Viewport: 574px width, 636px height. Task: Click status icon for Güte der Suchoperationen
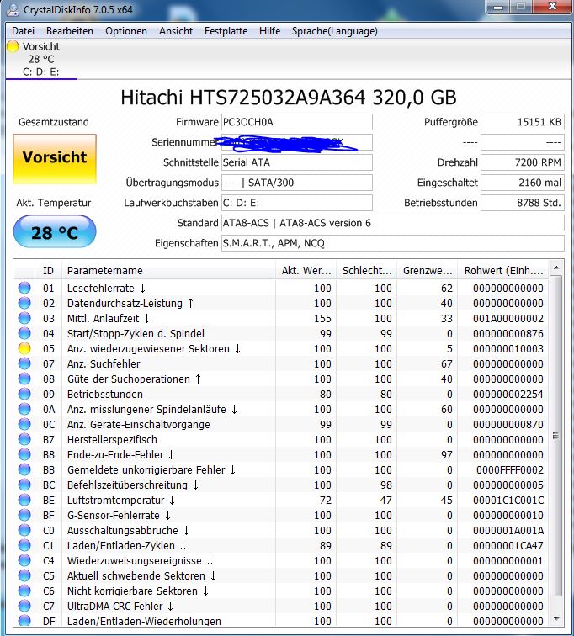[x=24, y=379]
